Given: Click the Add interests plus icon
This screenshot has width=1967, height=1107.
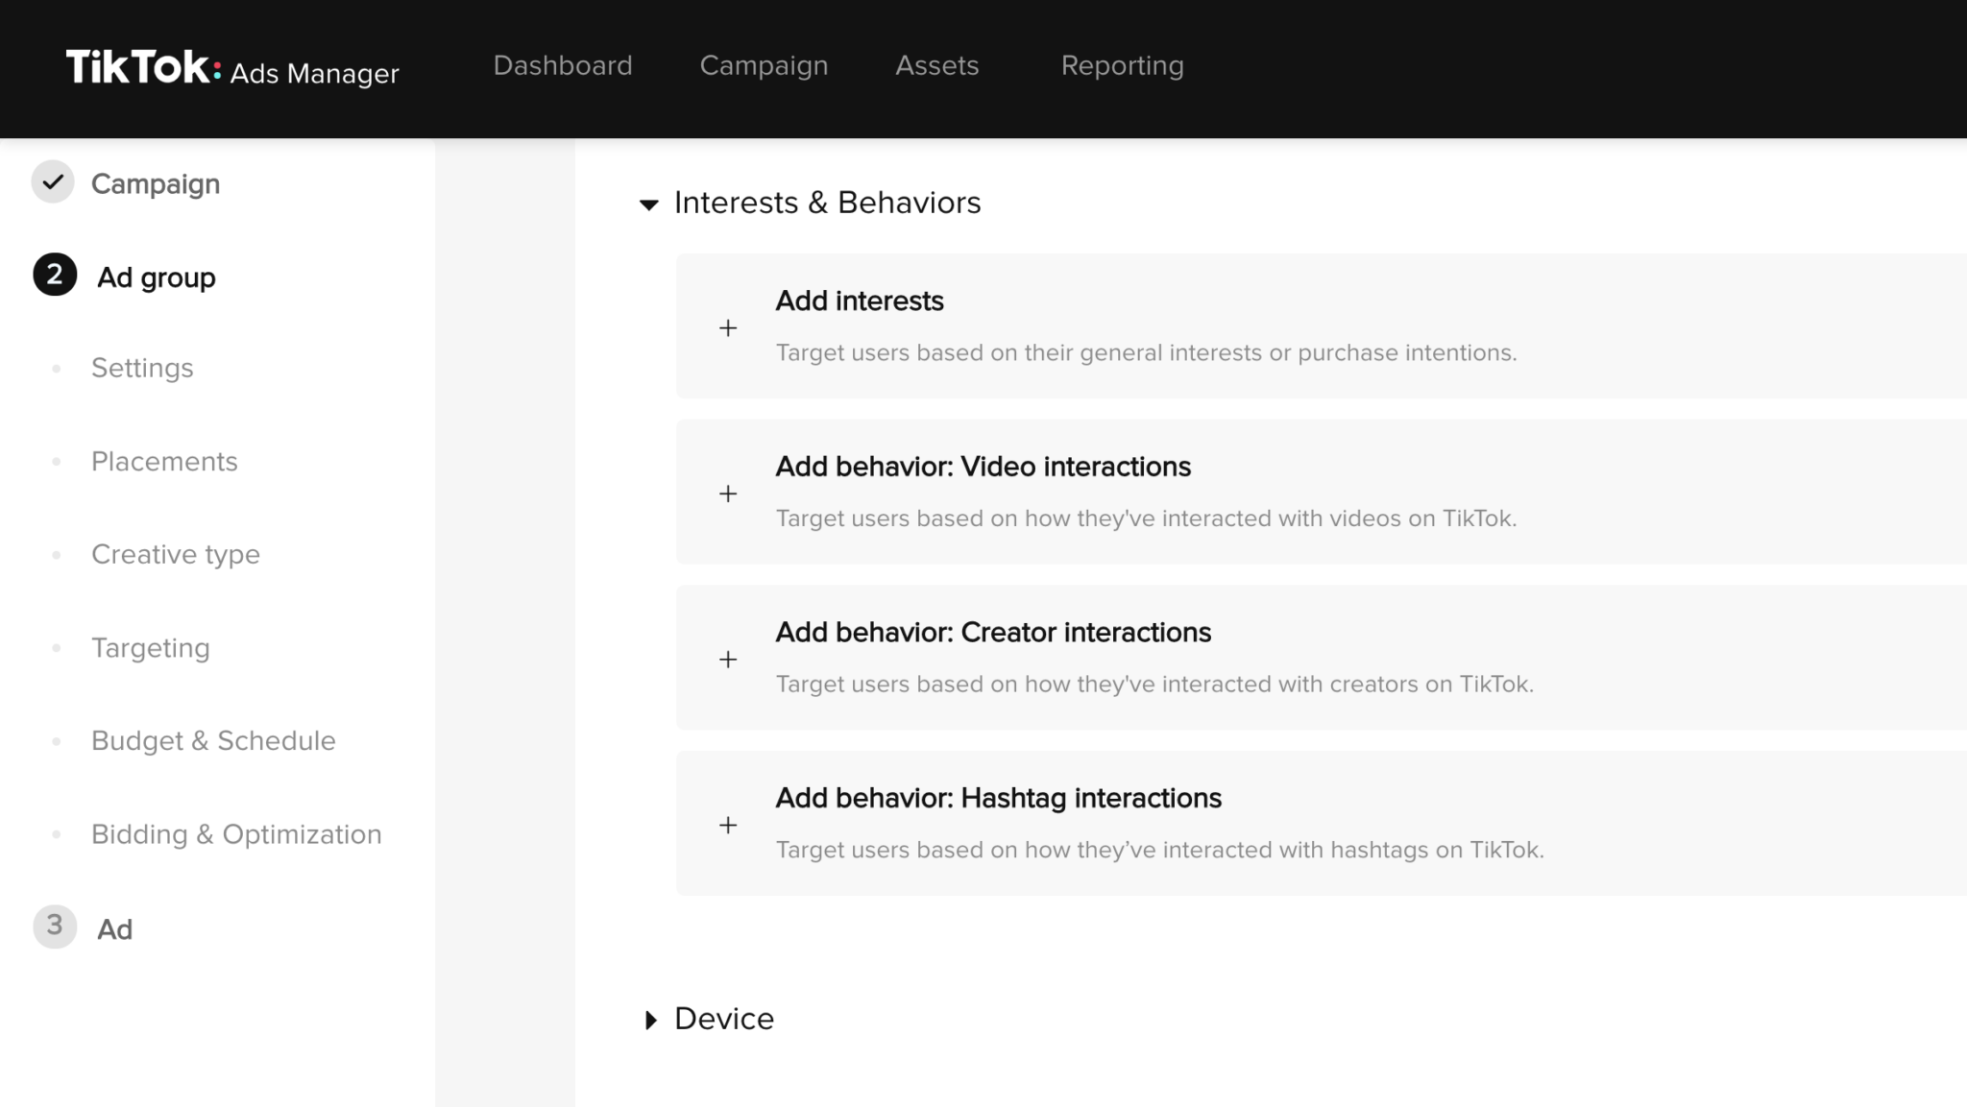Looking at the screenshot, I should 725,325.
